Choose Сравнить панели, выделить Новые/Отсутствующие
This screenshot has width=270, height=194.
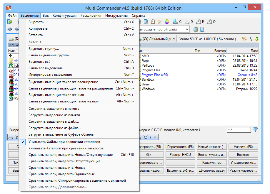tap(79, 155)
